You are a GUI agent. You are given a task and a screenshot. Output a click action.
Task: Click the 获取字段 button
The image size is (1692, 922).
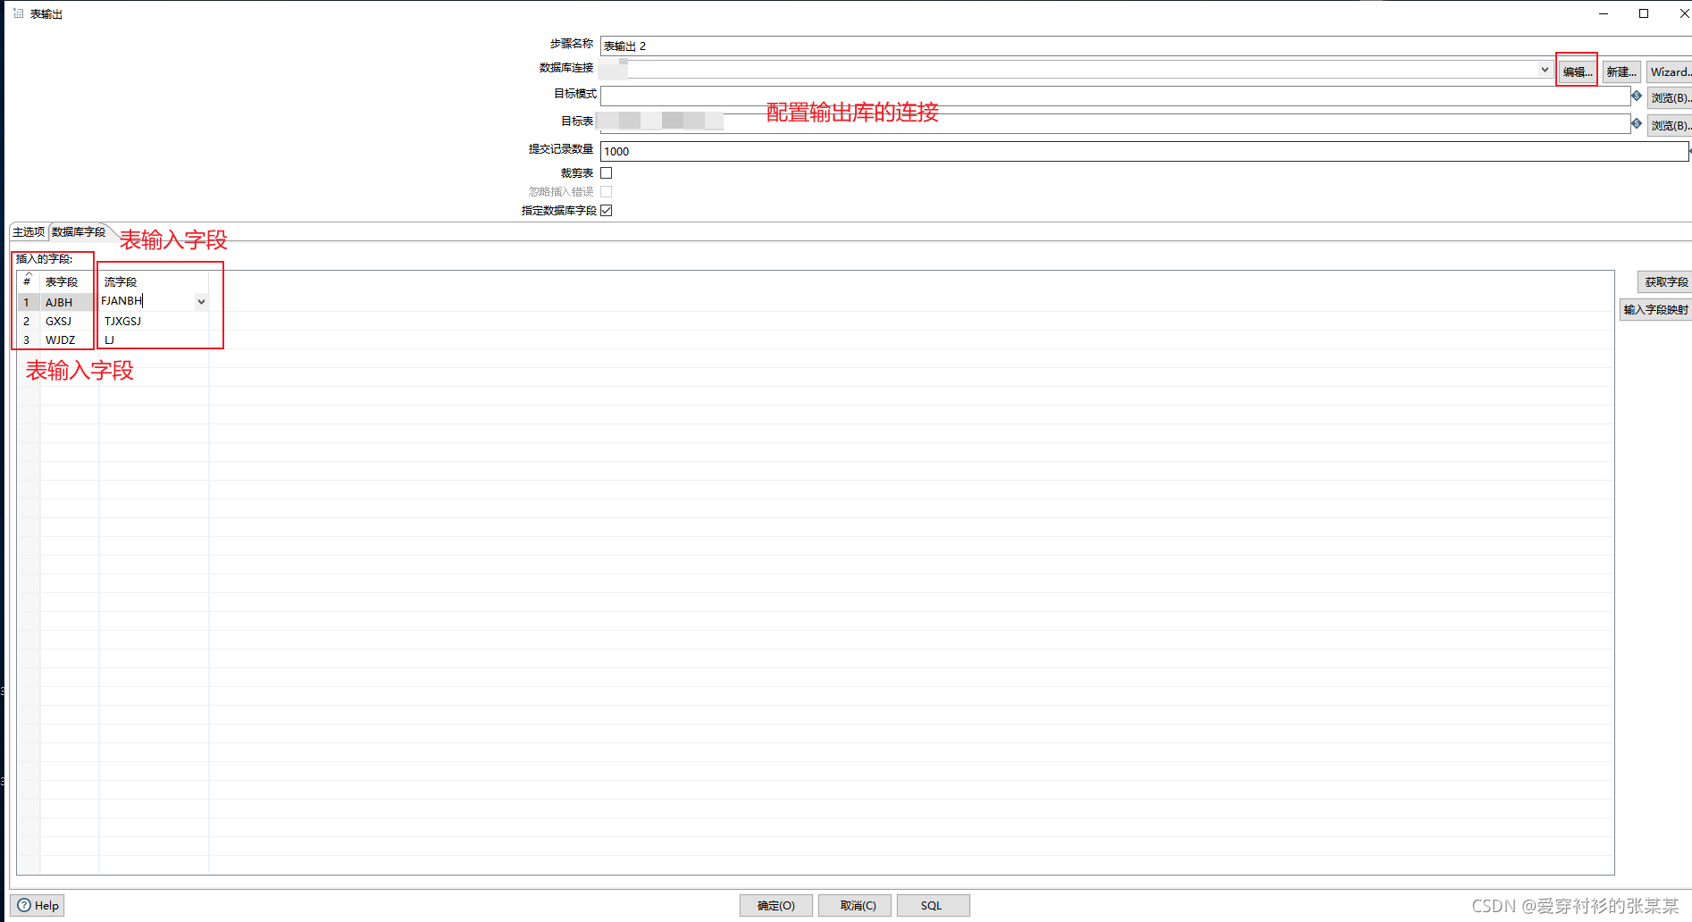[x=1666, y=281]
